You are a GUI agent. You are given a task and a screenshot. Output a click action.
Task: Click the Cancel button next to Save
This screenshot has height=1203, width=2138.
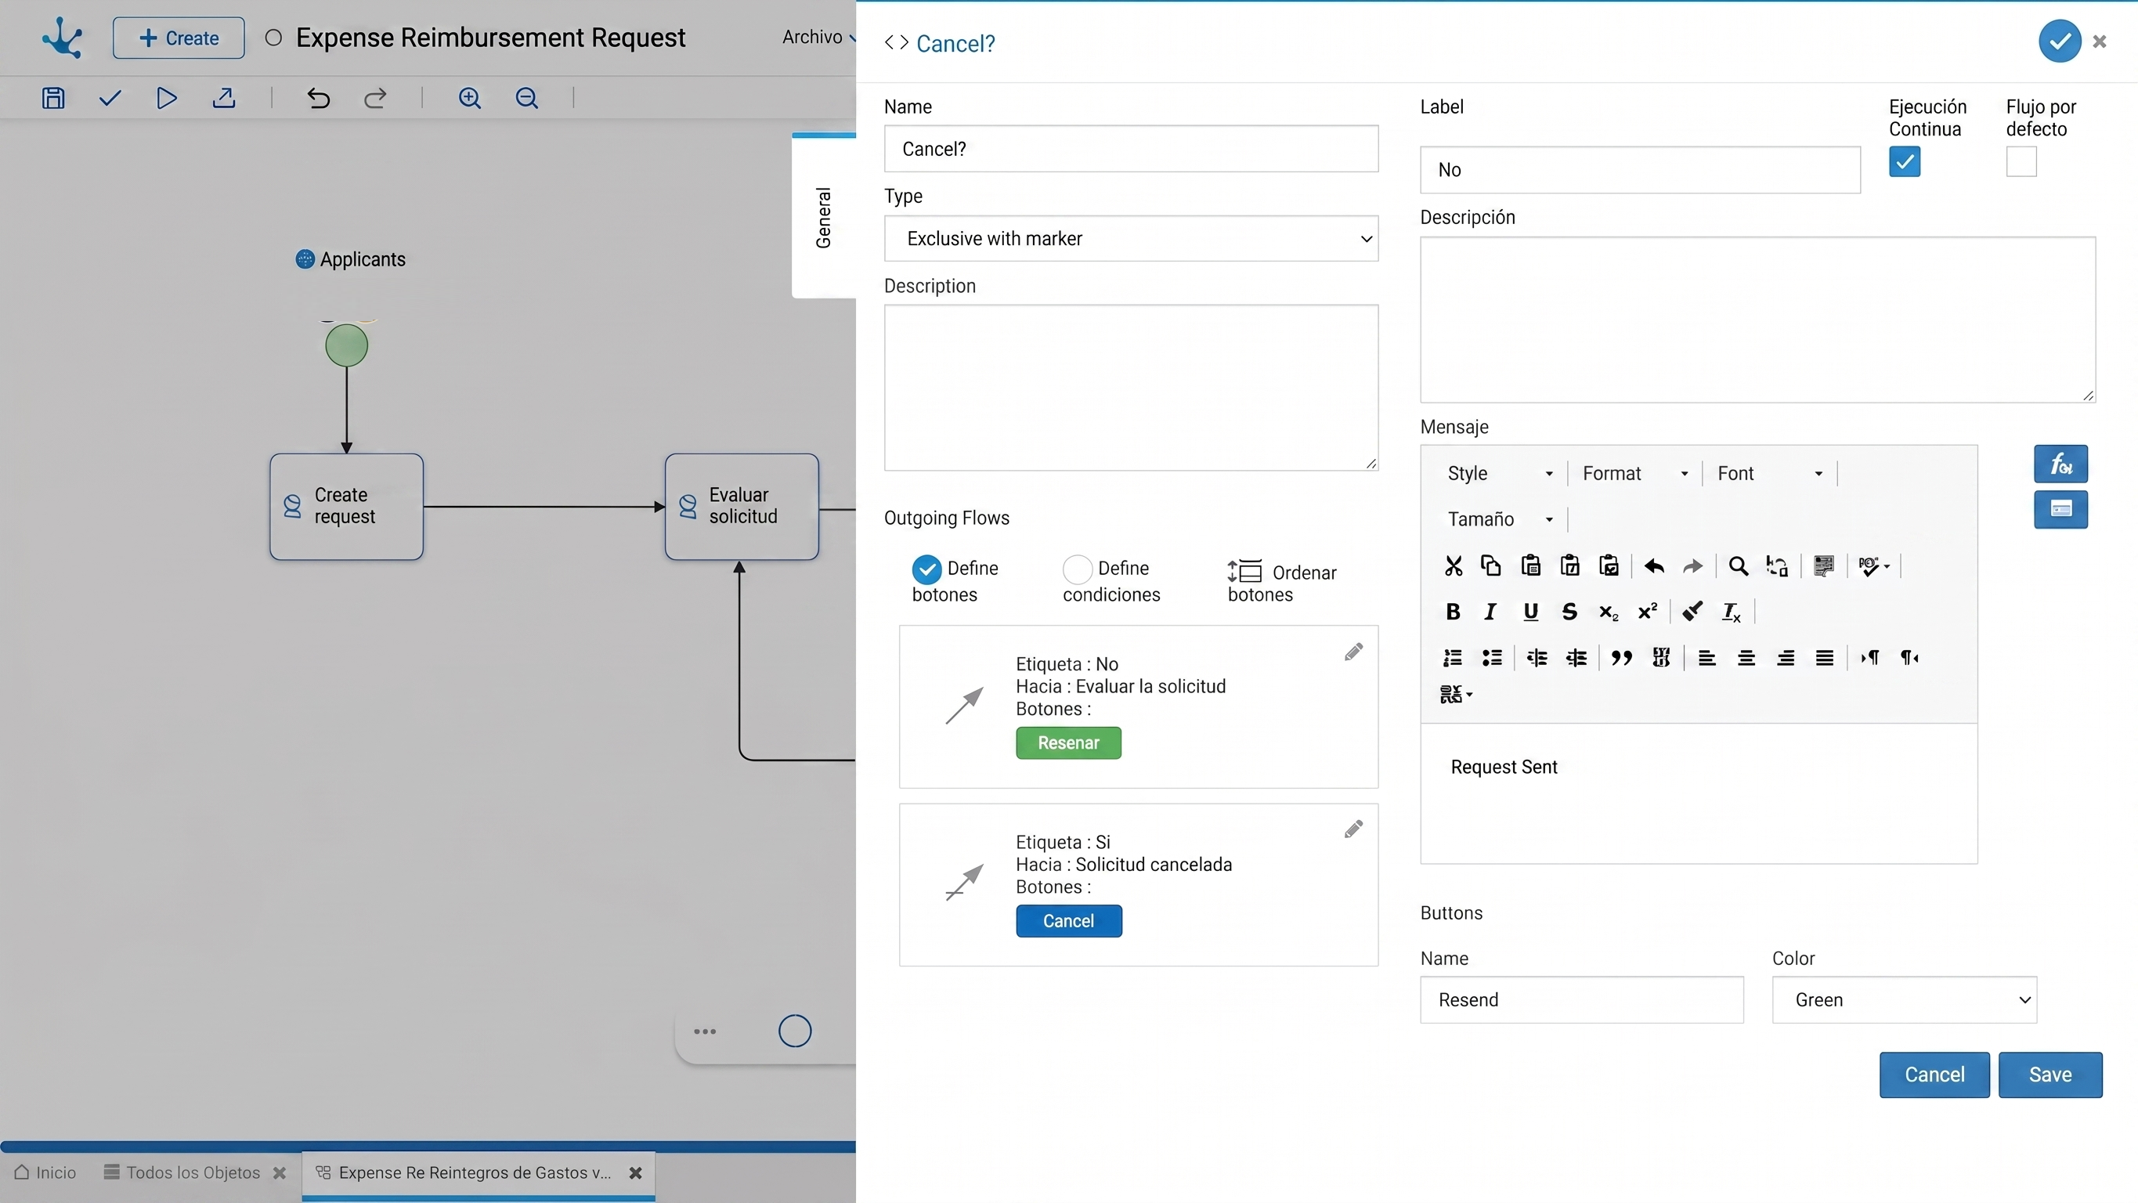click(1934, 1075)
